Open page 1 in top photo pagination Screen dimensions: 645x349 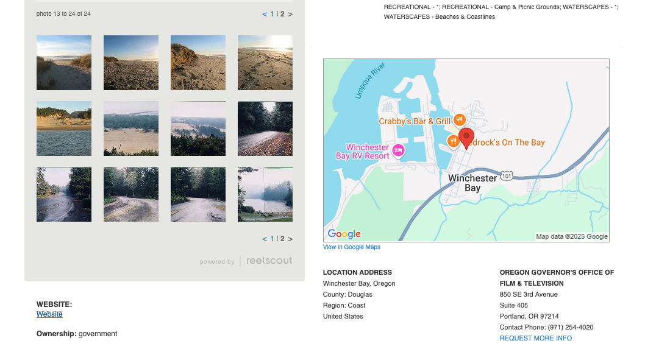click(x=273, y=14)
